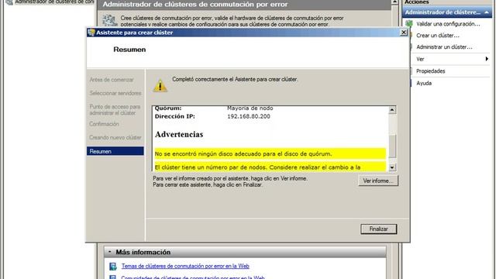The width and height of the screenshot is (496, 279).
Task: Open the report with Ver informe
Action: tap(378, 181)
